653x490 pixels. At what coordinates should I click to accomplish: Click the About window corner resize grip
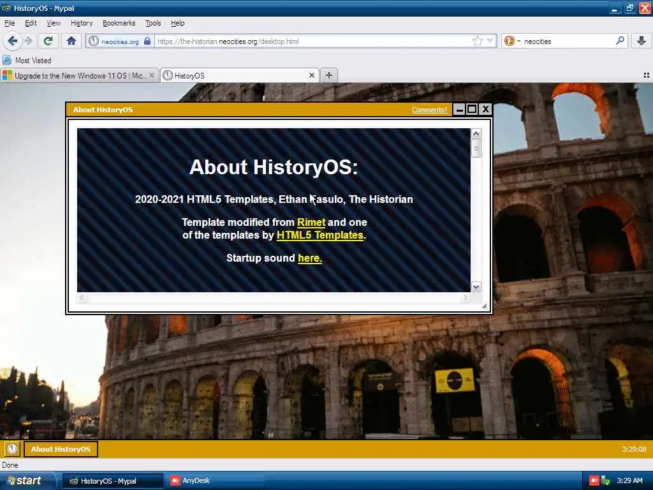pyautogui.click(x=484, y=306)
